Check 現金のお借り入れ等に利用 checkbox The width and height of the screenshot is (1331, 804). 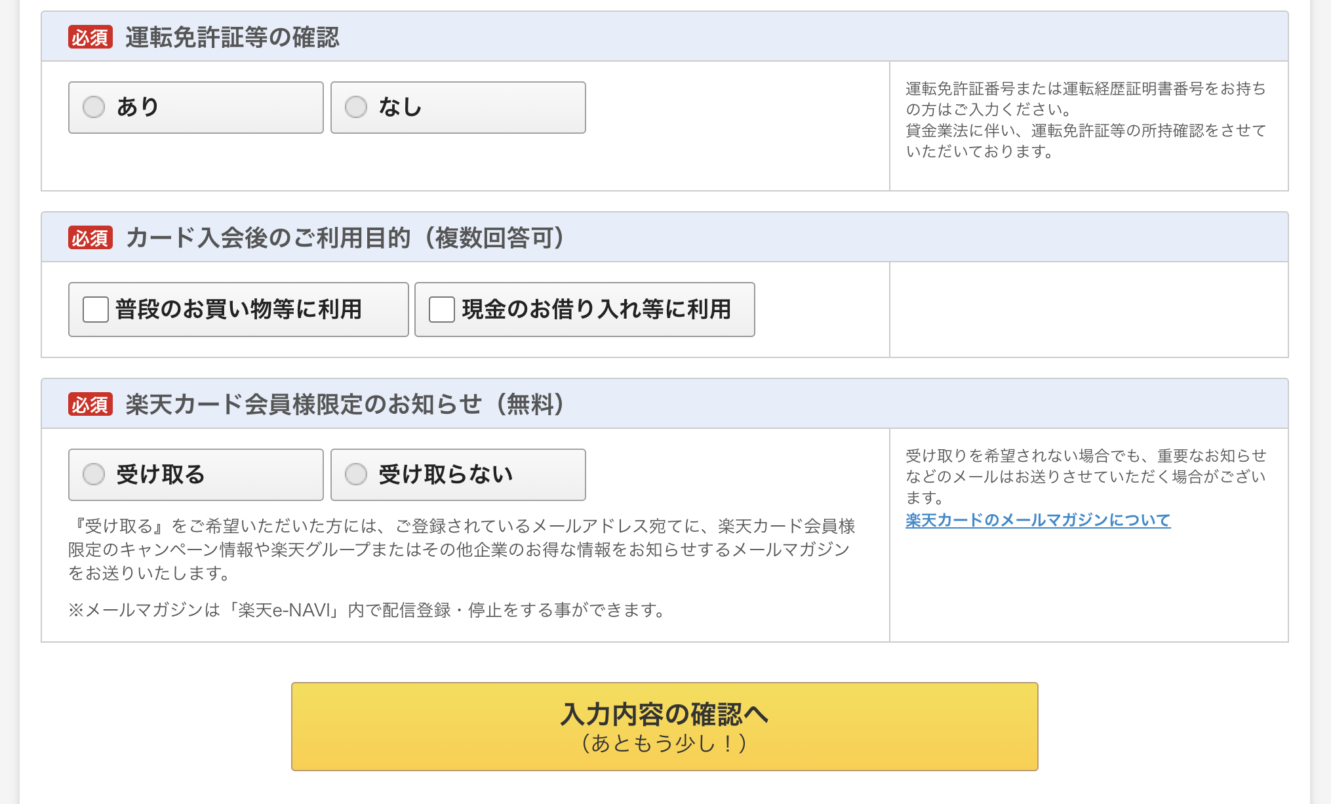pos(442,310)
